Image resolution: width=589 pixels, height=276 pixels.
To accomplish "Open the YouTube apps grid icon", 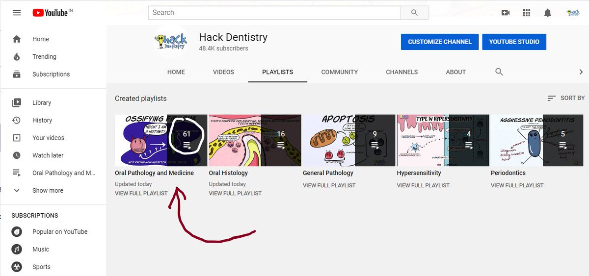I will click(x=527, y=13).
